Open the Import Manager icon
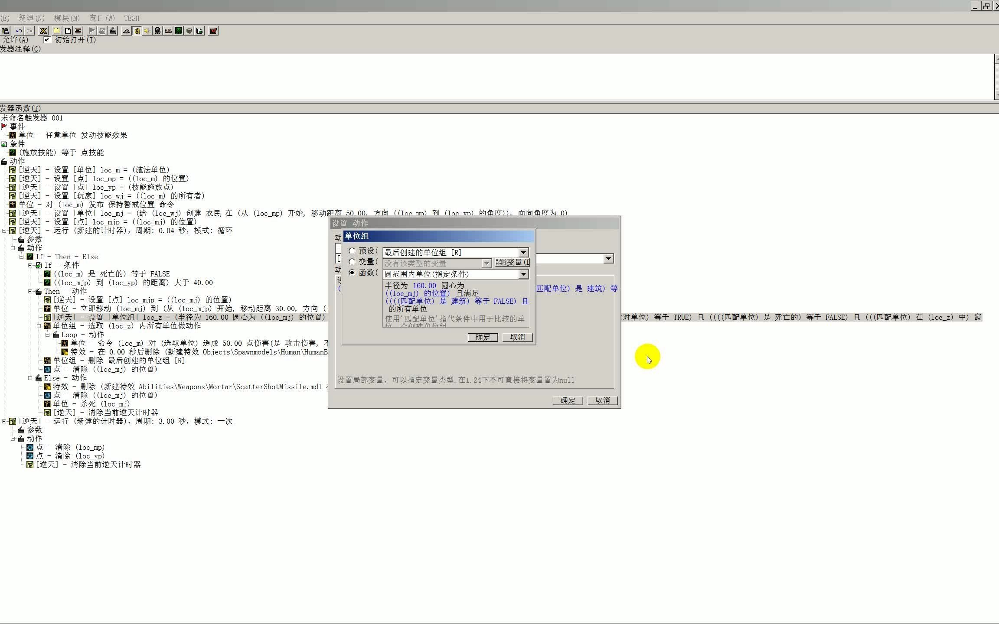999x624 pixels. [x=199, y=31]
